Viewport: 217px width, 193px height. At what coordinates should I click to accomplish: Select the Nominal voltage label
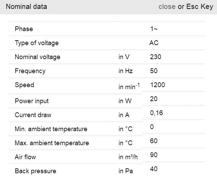pyautogui.click(x=37, y=57)
